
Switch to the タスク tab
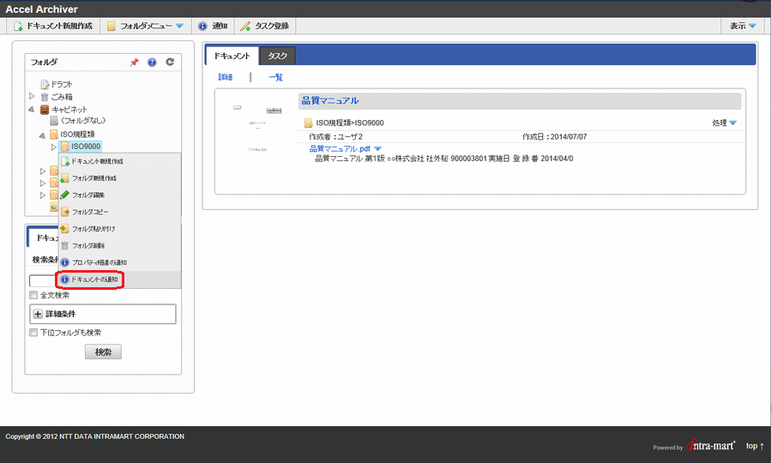[x=277, y=56]
